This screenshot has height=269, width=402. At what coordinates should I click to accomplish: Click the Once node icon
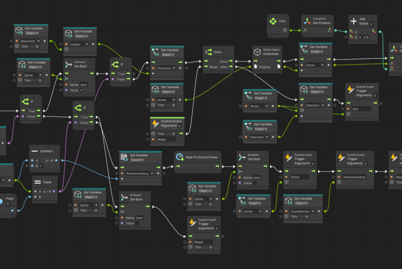pos(208,52)
